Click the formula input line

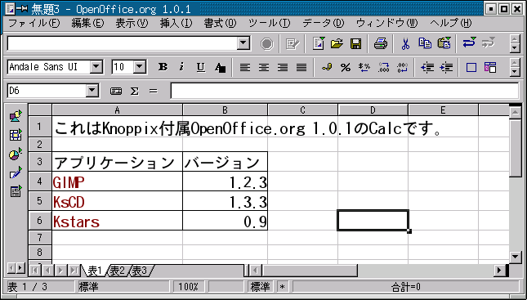(345, 91)
